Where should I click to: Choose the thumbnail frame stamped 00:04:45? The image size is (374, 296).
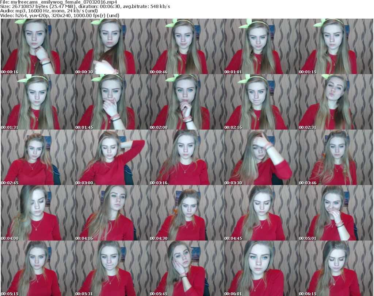click(x=262, y=213)
